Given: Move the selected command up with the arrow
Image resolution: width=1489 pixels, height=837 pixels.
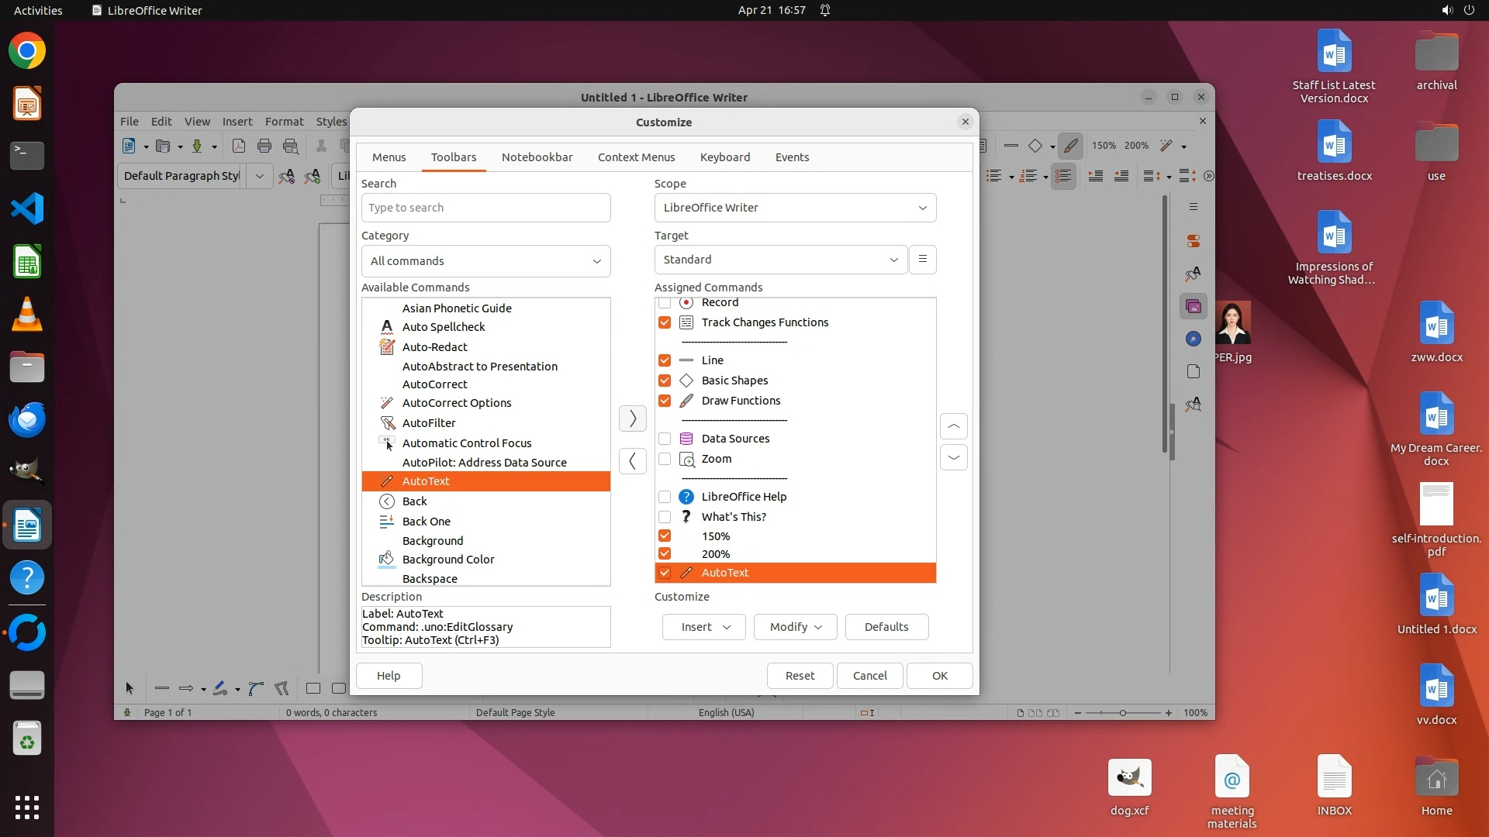Looking at the screenshot, I should 953,426.
